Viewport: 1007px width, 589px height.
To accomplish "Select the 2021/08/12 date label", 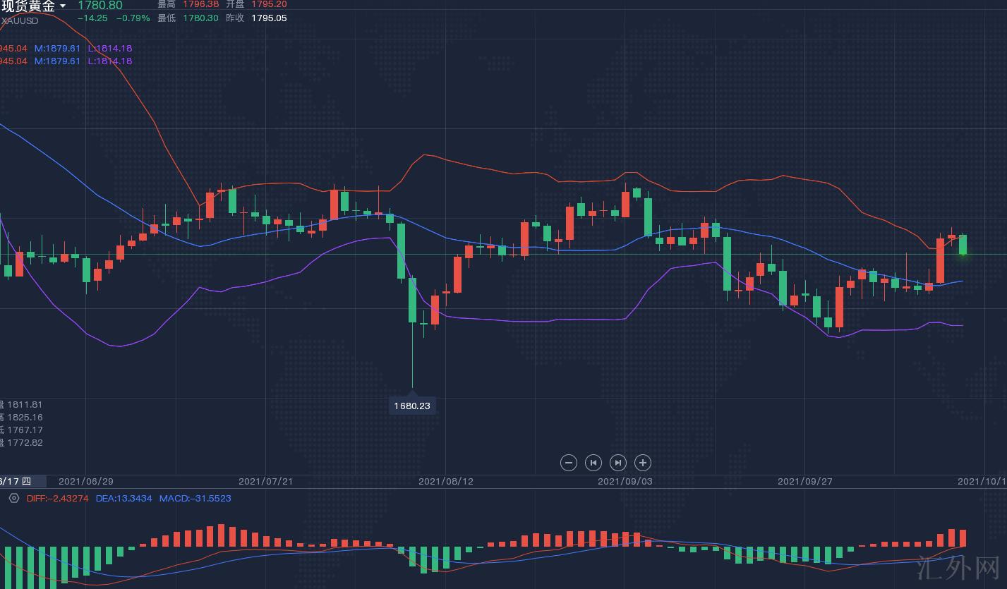I will 445,481.
